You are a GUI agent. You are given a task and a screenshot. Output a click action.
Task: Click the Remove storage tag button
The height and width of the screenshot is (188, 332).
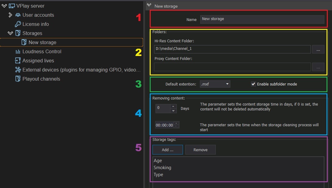click(200, 150)
